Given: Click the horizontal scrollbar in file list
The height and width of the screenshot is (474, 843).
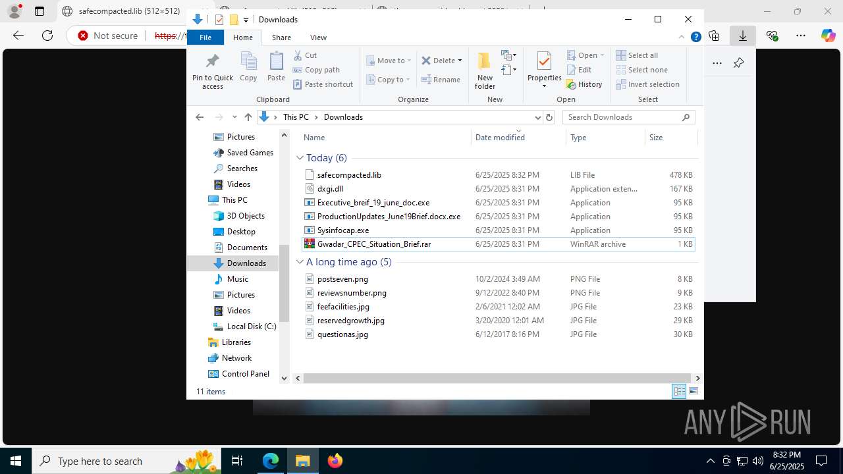Looking at the screenshot, I should [x=497, y=379].
